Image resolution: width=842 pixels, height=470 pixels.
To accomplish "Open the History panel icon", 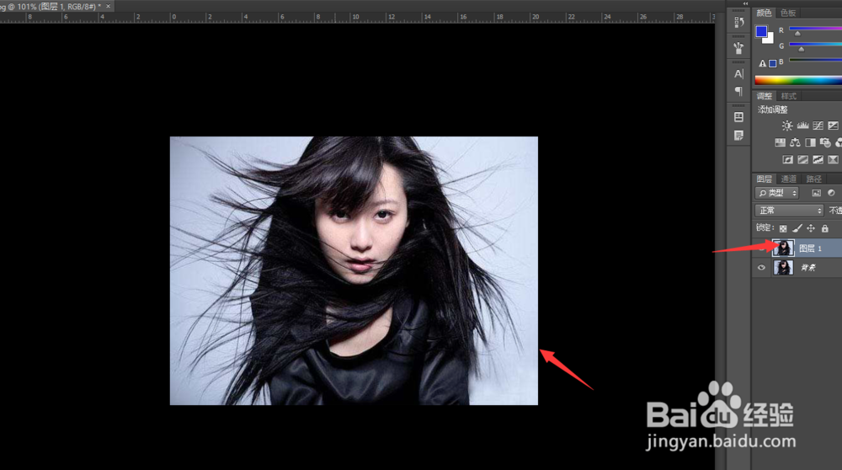I will click(739, 22).
